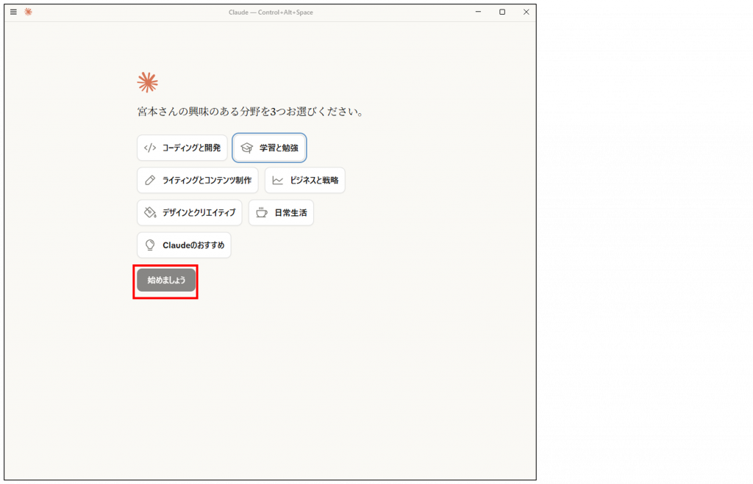The height and width of the screenshot is (484, 753).
Task: Minimize the Claude window
Action: click(x=478, y=12)
